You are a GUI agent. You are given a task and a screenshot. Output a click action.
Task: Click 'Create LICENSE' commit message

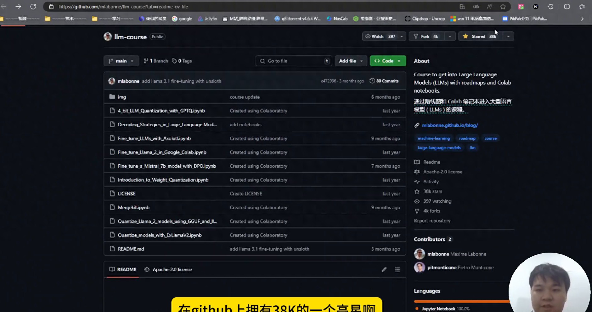pyautogui.click(x=246, y=194)
